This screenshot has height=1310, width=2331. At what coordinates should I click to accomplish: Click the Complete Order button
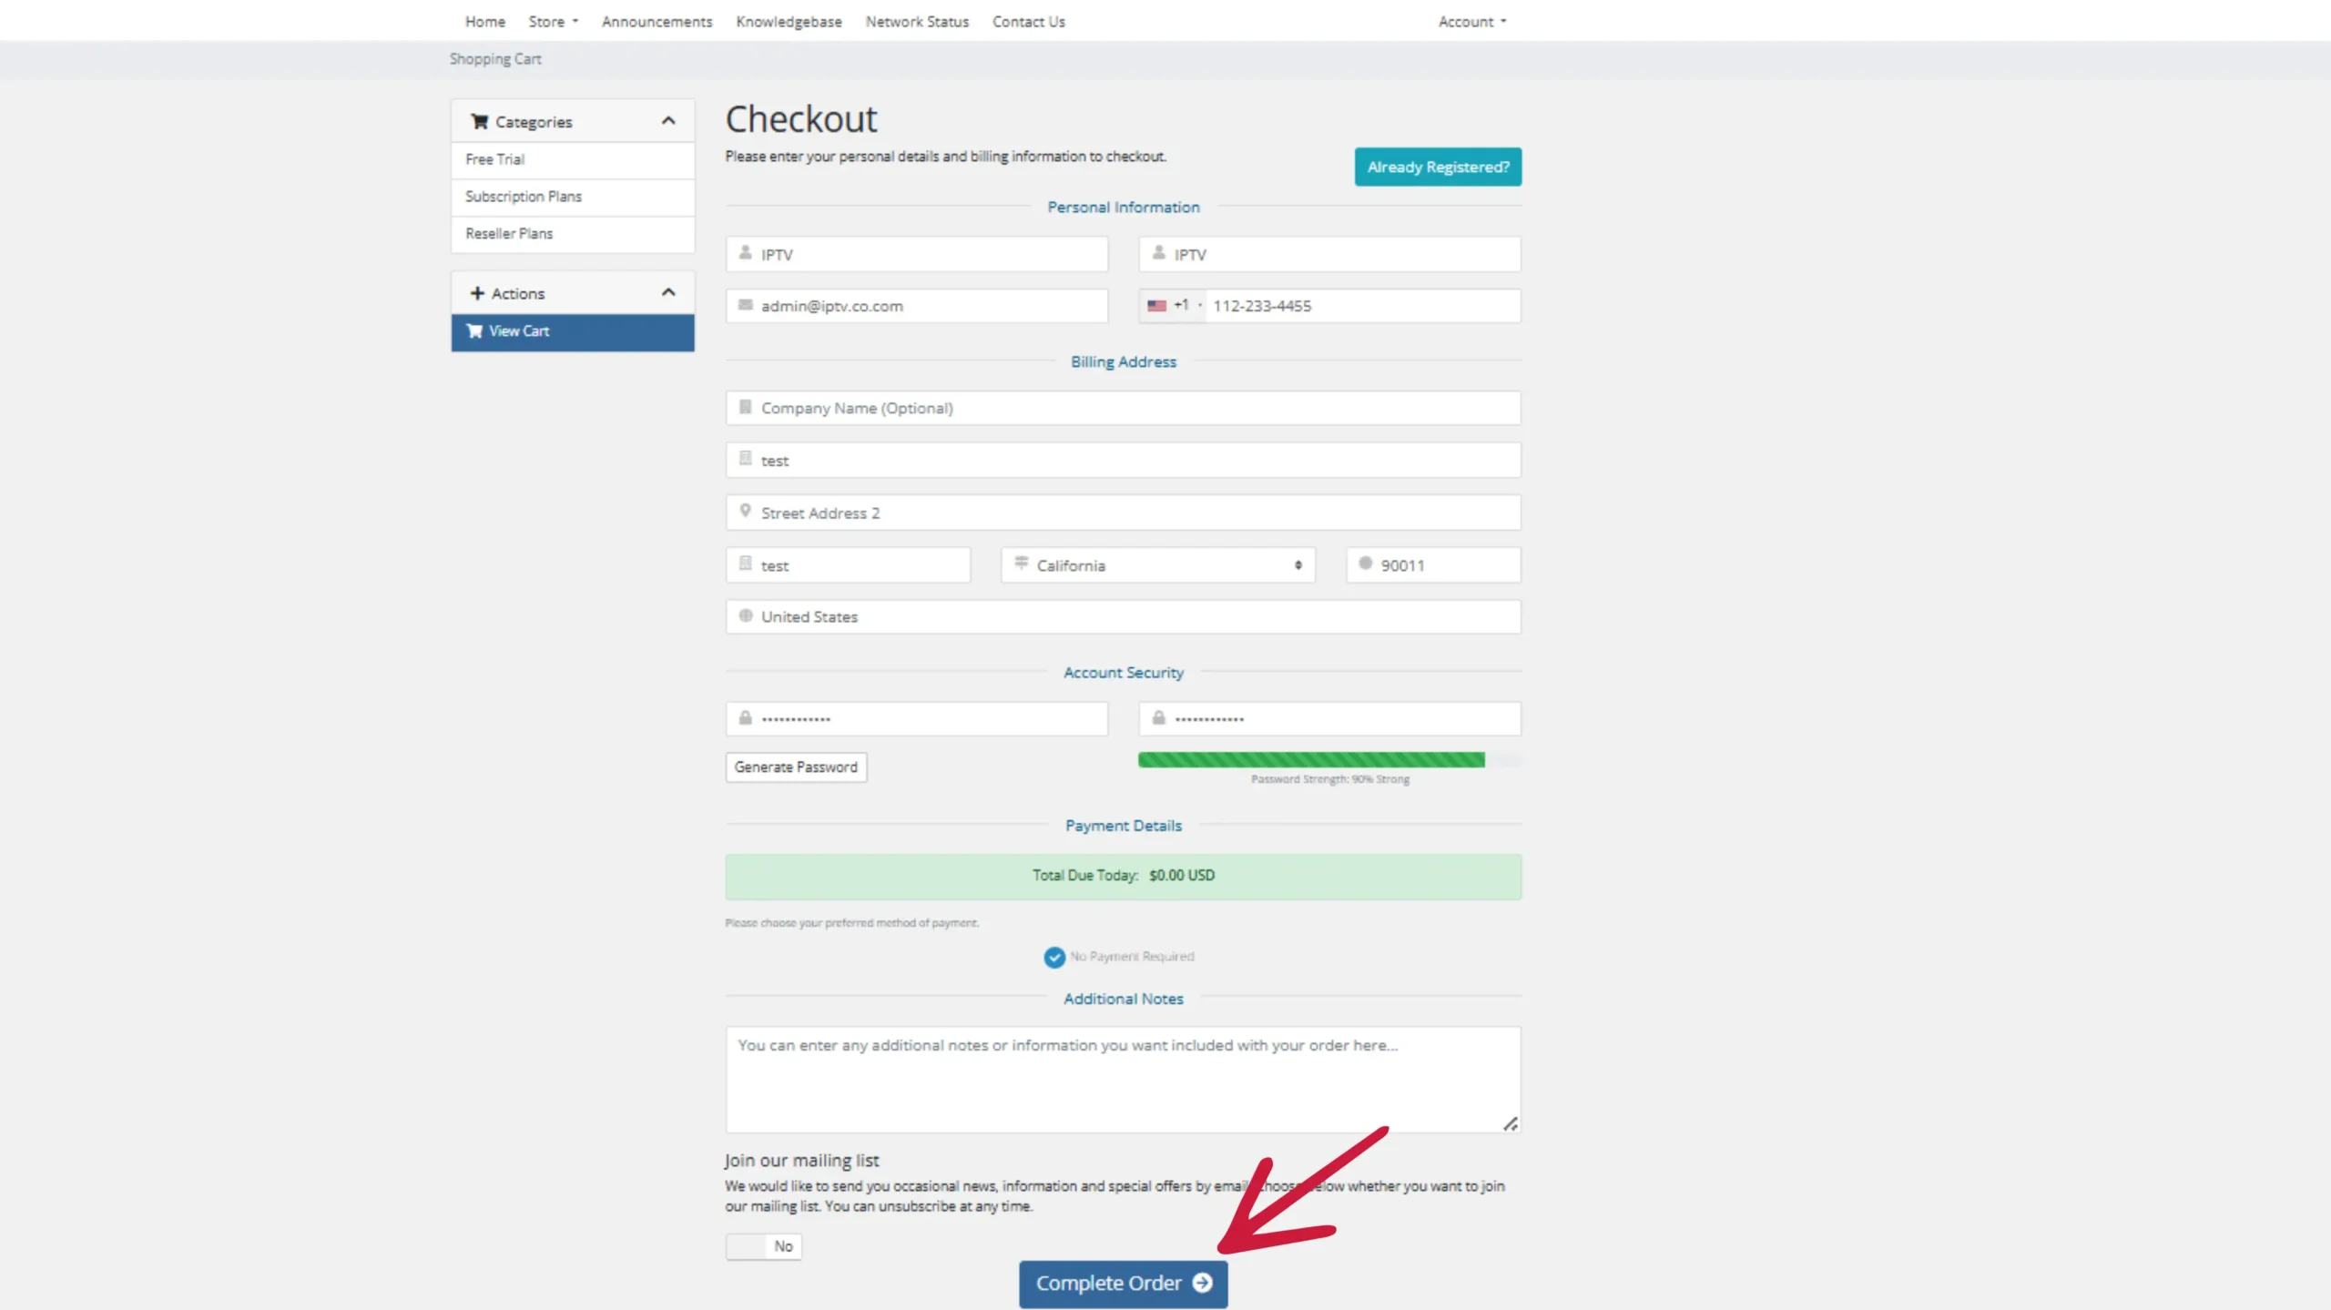[x=1123, y=1284]
